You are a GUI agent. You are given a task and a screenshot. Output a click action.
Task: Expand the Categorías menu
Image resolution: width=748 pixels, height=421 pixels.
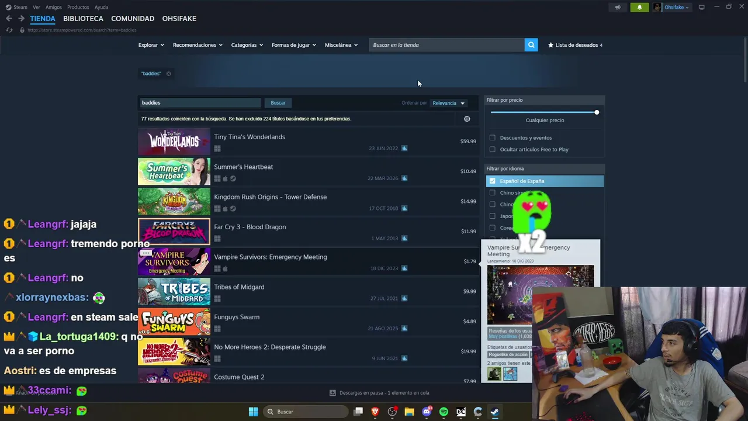247,45
